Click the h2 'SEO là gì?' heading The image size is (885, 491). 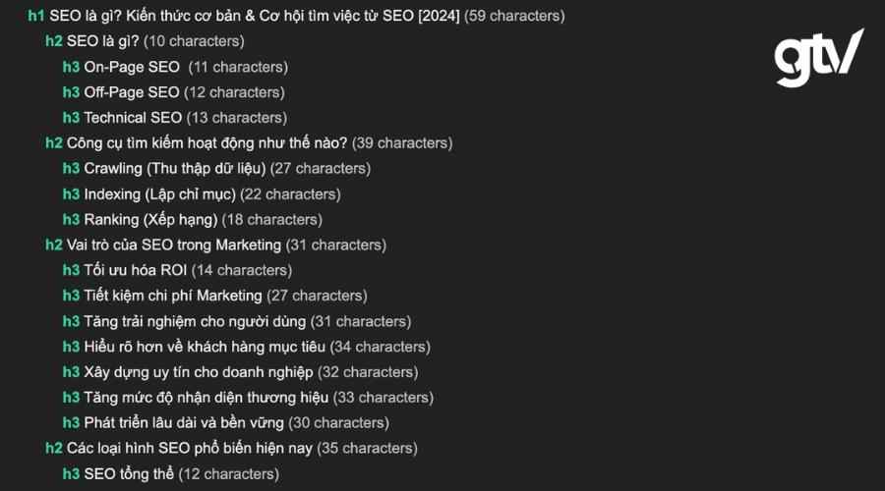point(103,41)
